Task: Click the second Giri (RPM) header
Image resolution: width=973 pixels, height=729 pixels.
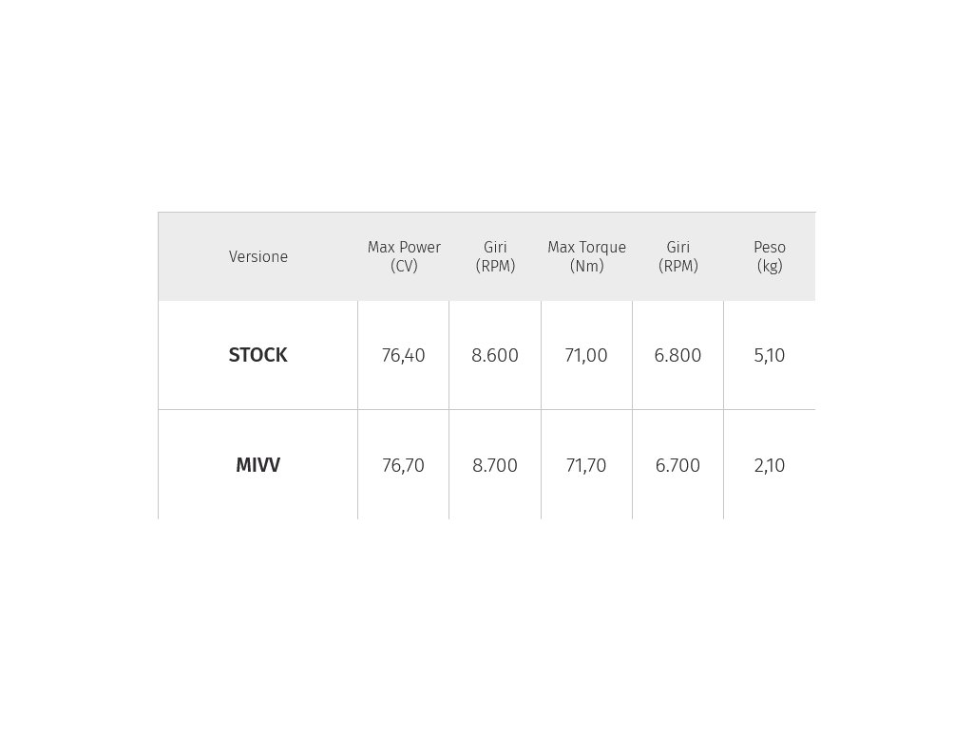Action: pyautogui.click(x=678, y=256)
